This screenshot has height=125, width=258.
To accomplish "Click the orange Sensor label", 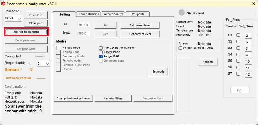I will [x=13, y=70].
